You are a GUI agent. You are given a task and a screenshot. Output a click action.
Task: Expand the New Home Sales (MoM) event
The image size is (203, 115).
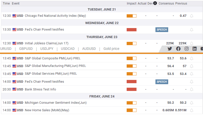tap(47, 110)
